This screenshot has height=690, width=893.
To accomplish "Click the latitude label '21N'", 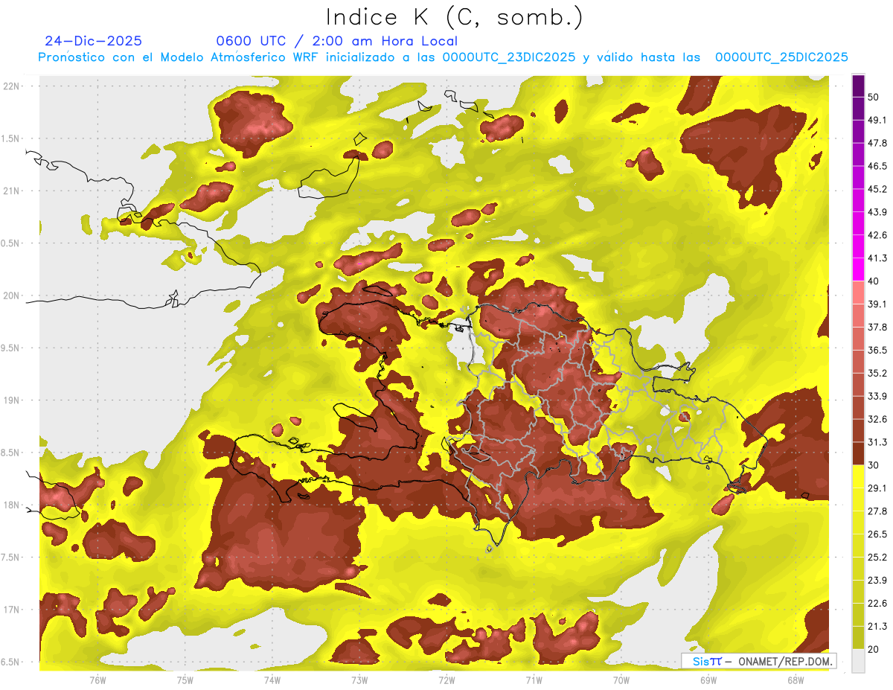I will pyautogui.click(x=11, y=191).
